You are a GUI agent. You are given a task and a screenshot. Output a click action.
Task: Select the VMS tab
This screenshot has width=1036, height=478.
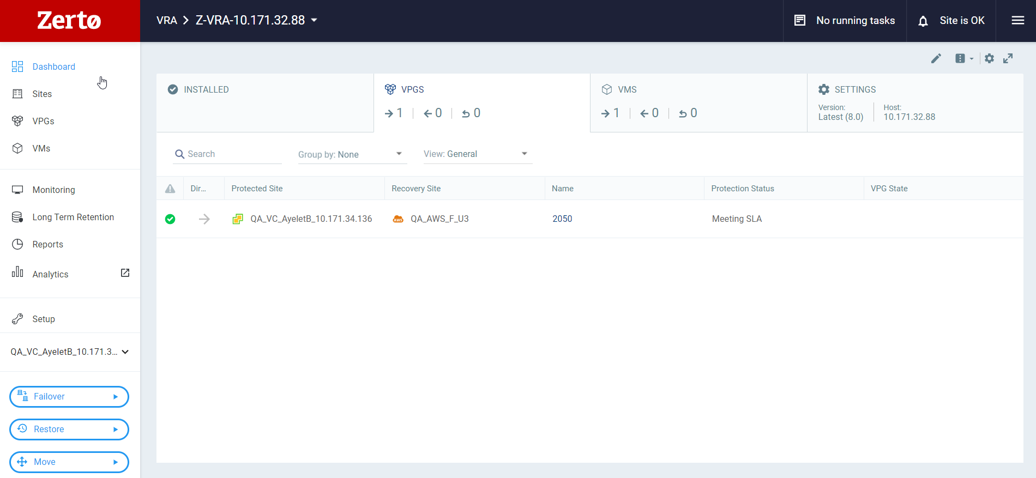[698, 102]
